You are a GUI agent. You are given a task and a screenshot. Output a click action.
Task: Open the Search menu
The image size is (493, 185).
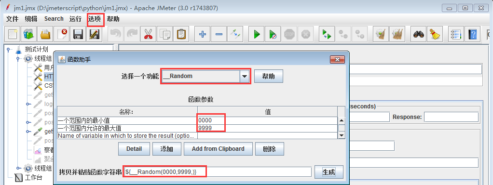(54, 19)
